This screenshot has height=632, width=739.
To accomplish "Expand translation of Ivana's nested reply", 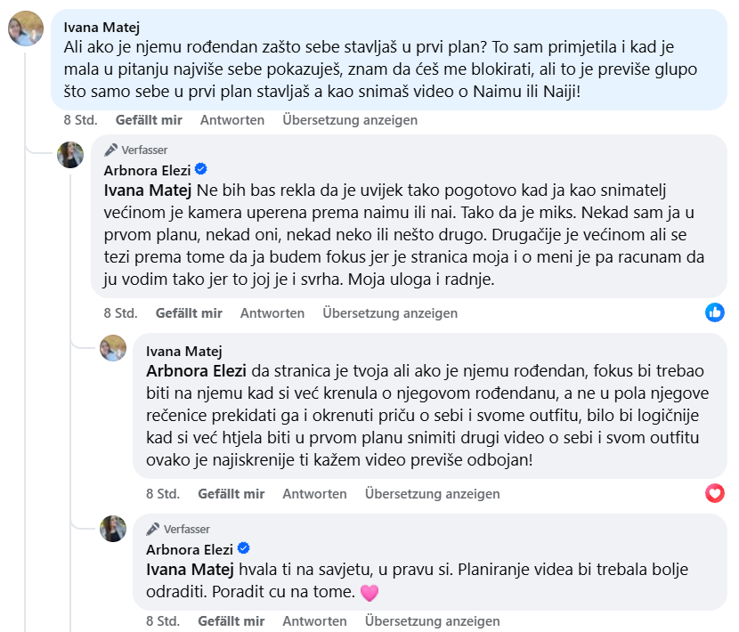I will (x=433, y=494).
